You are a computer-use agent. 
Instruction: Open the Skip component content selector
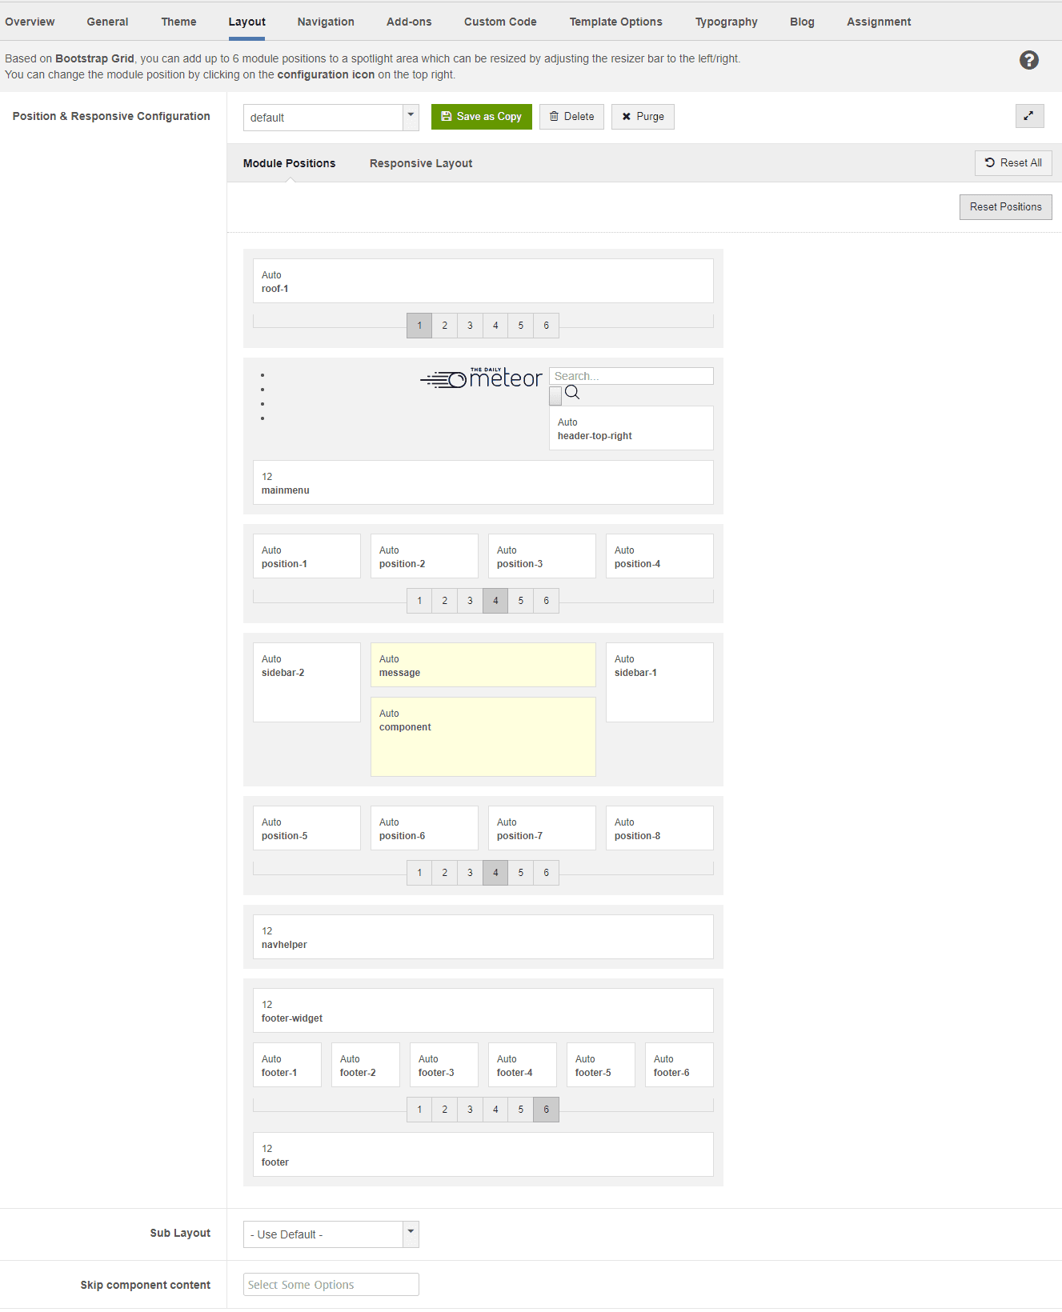pyautogui.click(x=331, y=1284)
